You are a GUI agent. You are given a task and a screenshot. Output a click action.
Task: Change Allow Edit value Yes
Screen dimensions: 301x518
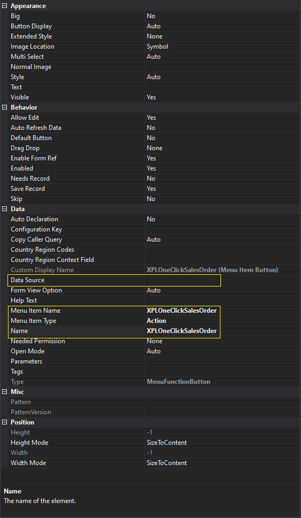[223, 118]
